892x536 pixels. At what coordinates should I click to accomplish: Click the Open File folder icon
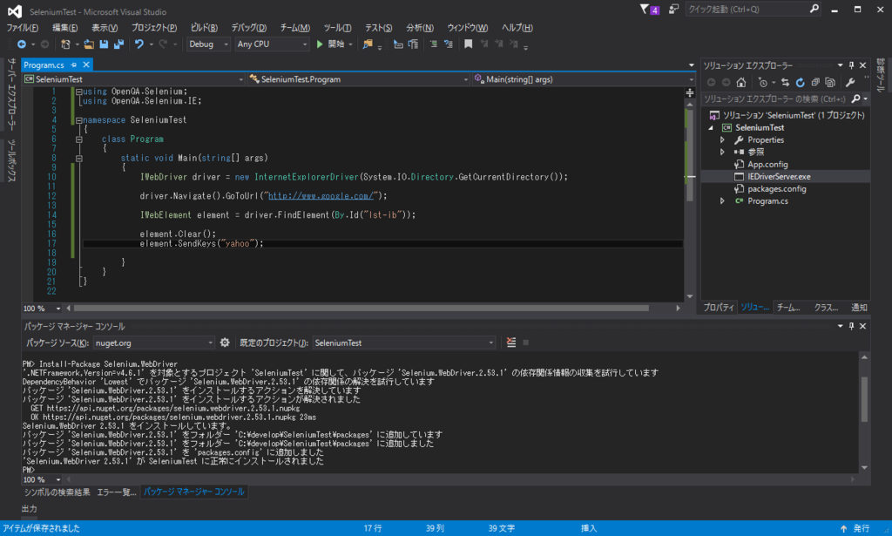pos(89,44)
